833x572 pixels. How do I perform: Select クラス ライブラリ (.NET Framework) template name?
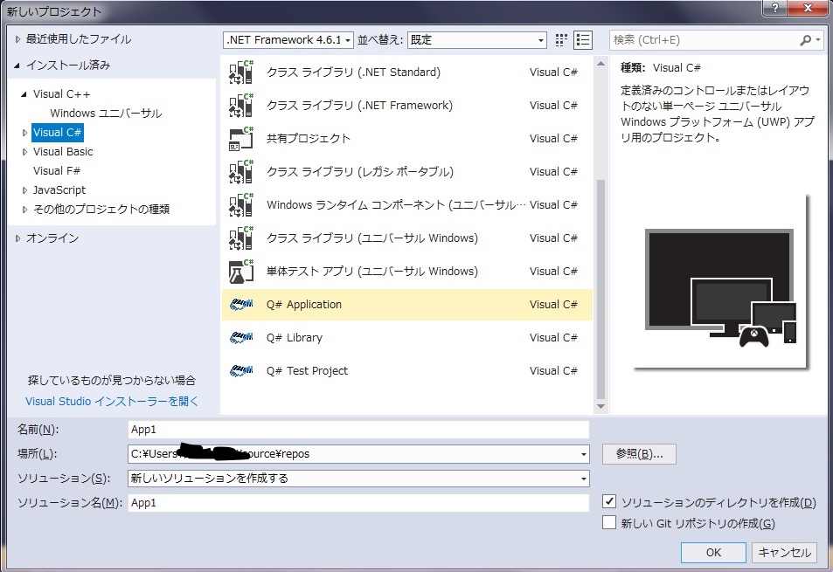click(359, 105)
